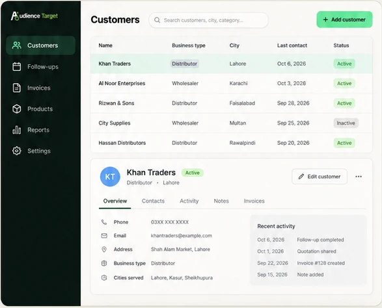The image size is (382, 308).
Task: Click Invoice #128 created activity entry
Action: [x=321, y=263]
